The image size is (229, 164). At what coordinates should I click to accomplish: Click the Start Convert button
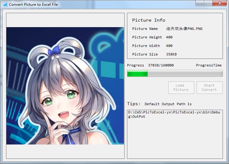[x=209, y=87]
